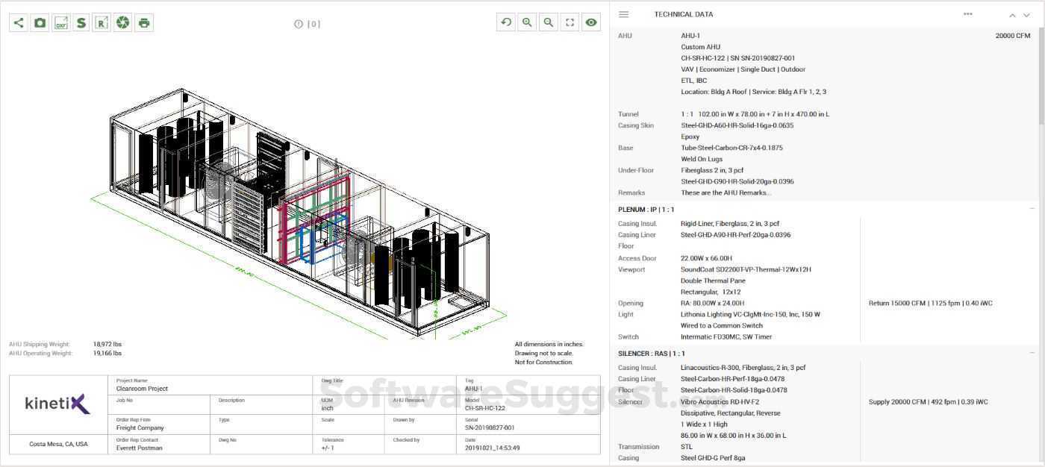Enter fullscreen using the frame icon
1045x467 pixels.
570,22
